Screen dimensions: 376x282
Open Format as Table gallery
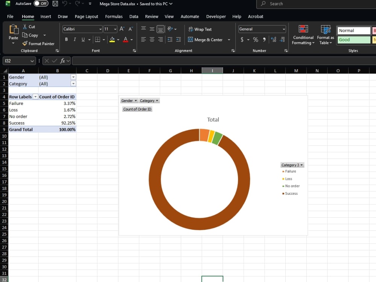(x=325, y=35)
